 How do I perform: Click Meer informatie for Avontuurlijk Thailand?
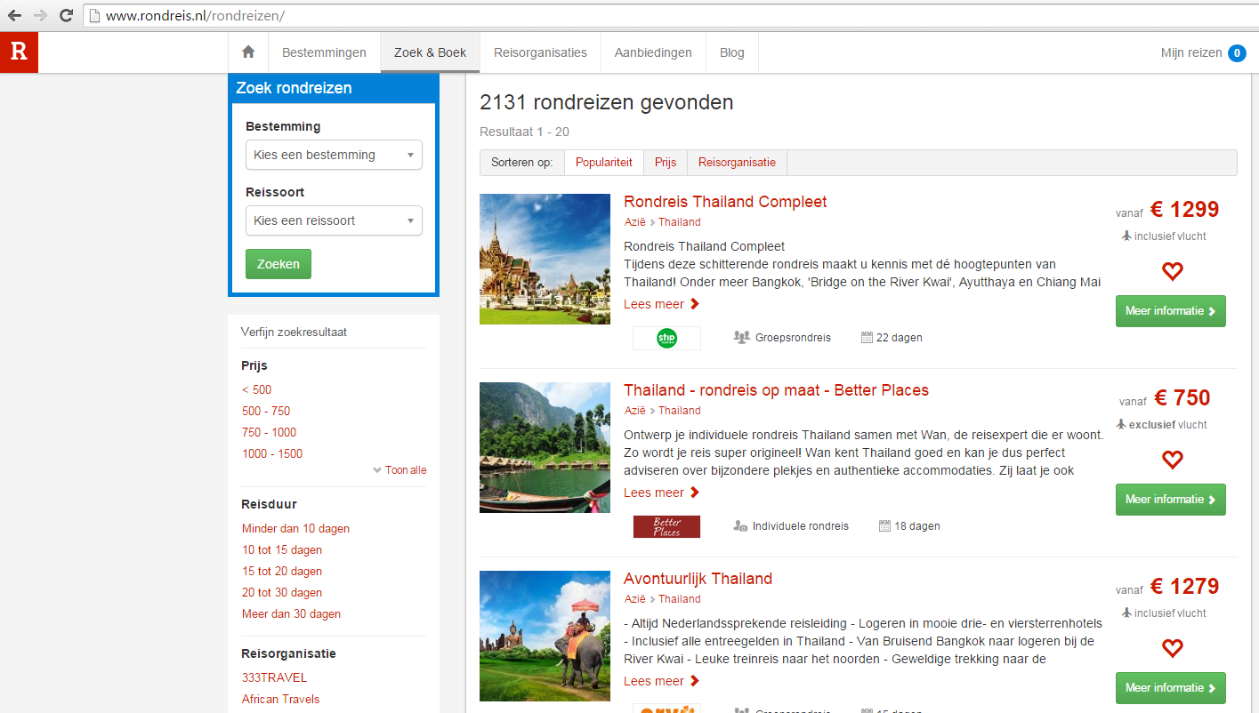click(x=1170, y=688)
